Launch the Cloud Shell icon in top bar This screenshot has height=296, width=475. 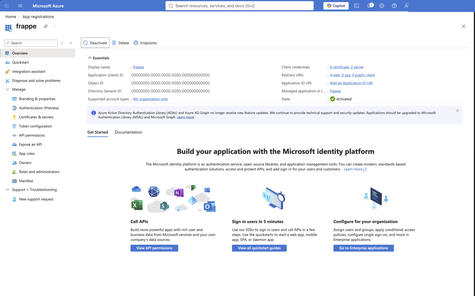pos(357,6)
